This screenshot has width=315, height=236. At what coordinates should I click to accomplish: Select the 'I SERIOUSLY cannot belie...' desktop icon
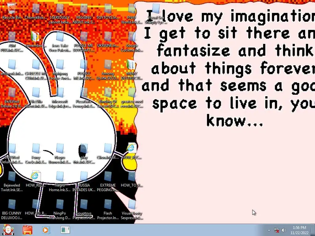click(x=60, y=14)
